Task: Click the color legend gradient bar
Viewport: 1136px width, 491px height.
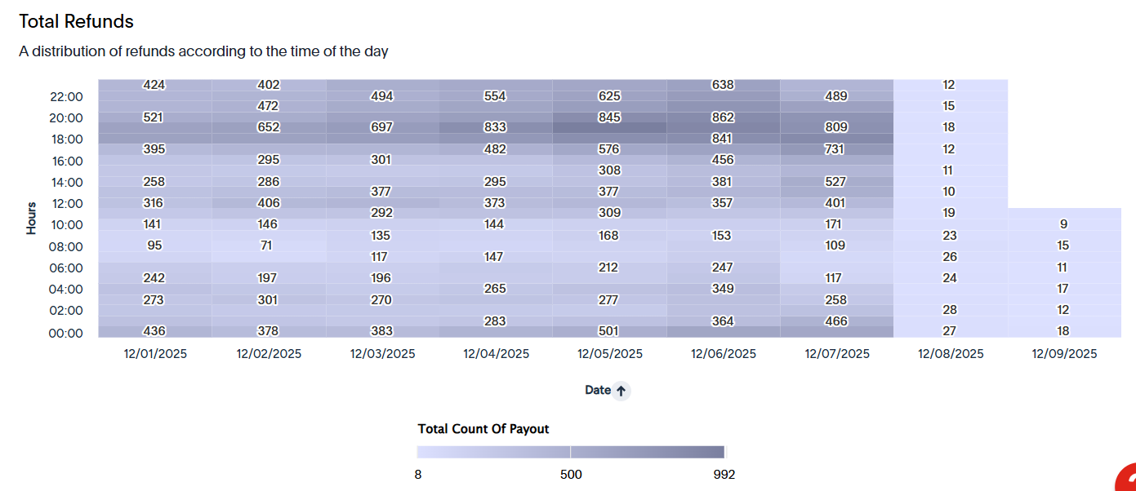Action: point(571,453)
